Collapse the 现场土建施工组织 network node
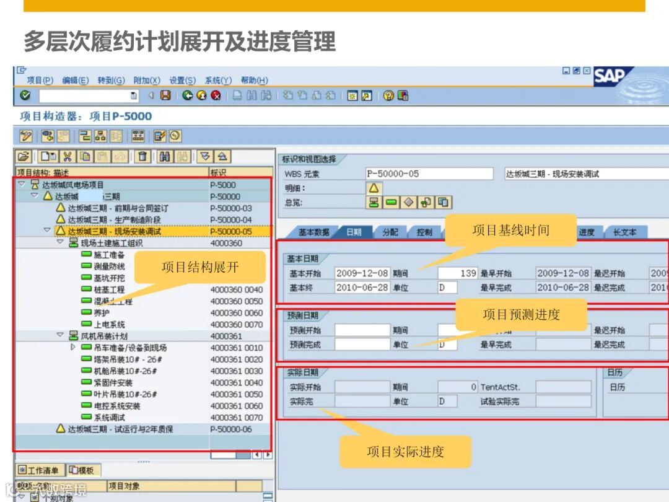 click(60, 242)
